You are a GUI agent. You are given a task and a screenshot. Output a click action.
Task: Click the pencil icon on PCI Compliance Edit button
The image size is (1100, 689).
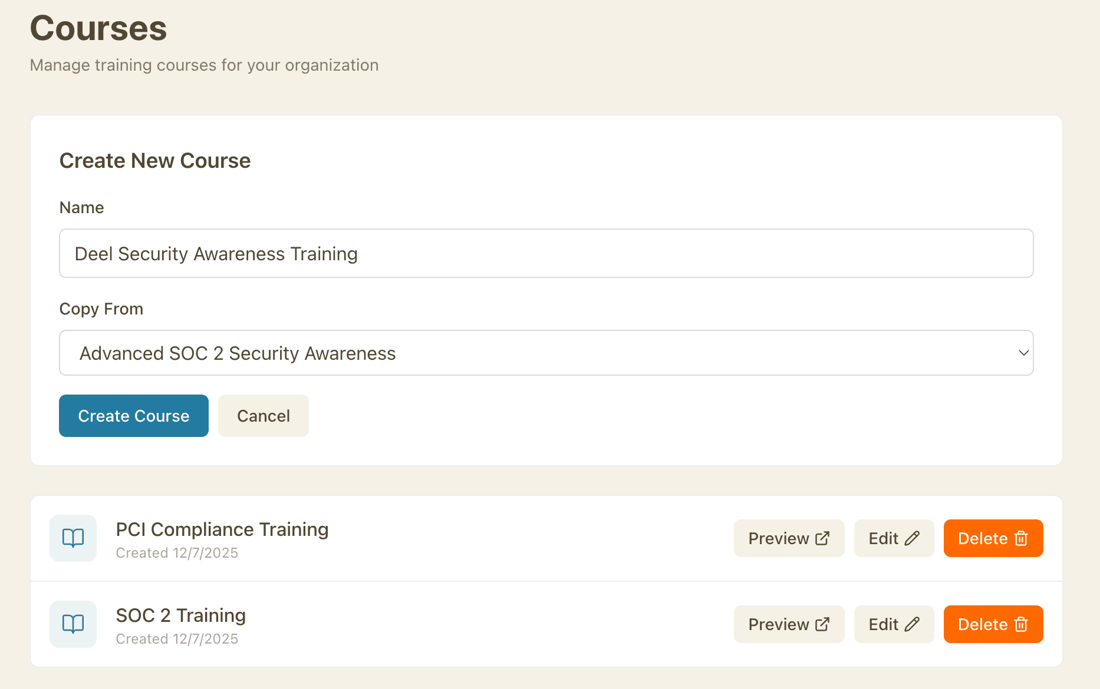[x=913, y=537]
